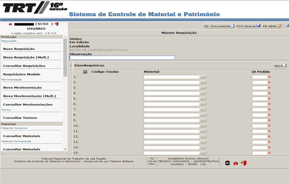This screenshot has width=289, height=184.
Task: Remove item row 6 with red icon
Action: click(x=269, y=104)
